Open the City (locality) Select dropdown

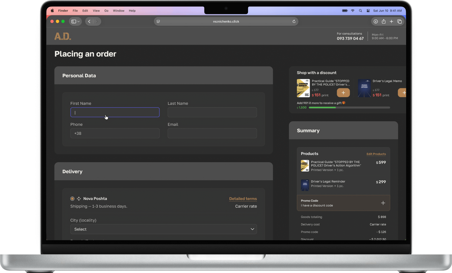point(164,229)
